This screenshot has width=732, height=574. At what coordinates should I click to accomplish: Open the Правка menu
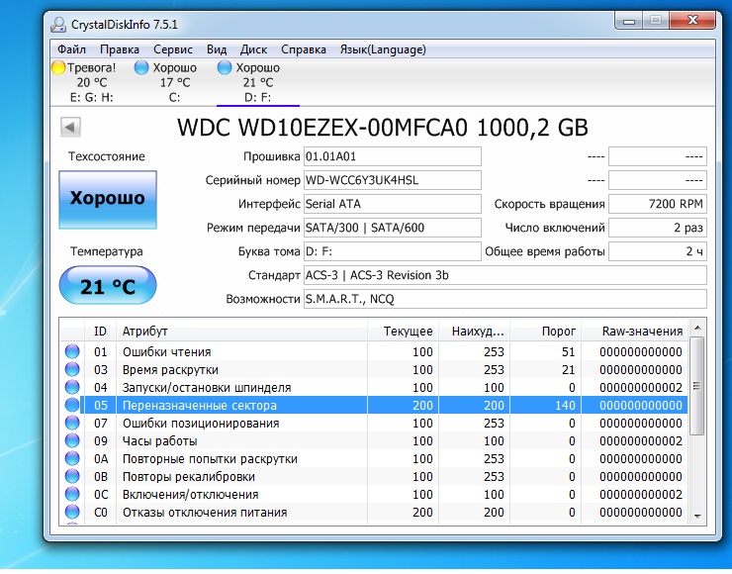[x=120, y=49]
